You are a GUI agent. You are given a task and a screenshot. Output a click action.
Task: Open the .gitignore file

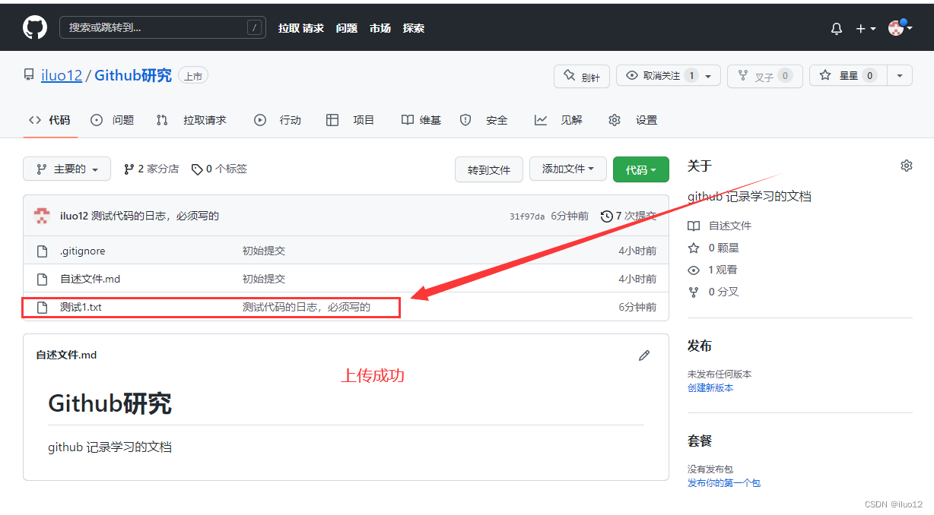[83, 251]
